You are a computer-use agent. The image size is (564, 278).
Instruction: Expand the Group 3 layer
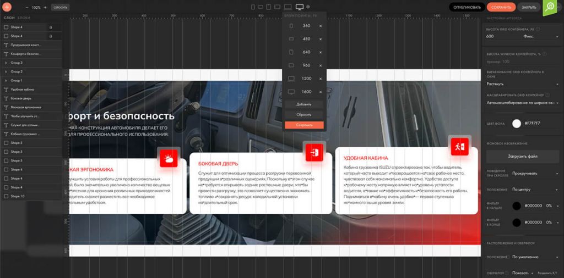point(6,63)
